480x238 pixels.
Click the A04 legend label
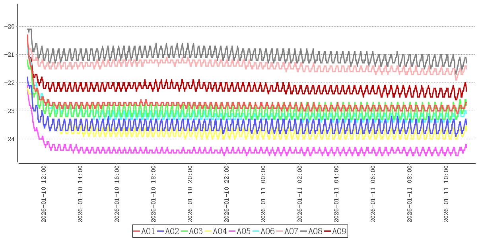point(220,231)
